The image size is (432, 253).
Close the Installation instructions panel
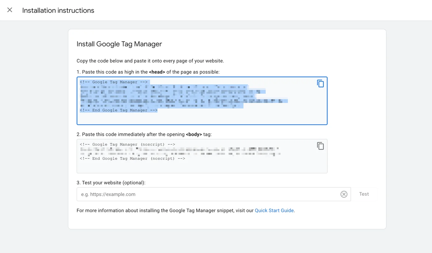pos(10,10)
